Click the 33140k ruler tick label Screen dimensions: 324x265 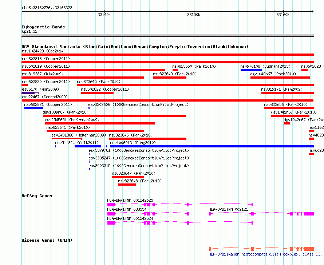click(104, 15)
